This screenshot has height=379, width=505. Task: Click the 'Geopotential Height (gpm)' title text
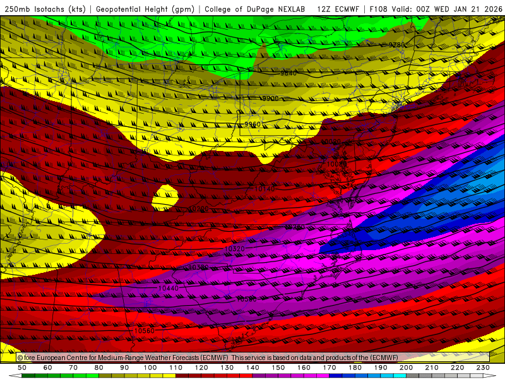click(x=145, y=9)
